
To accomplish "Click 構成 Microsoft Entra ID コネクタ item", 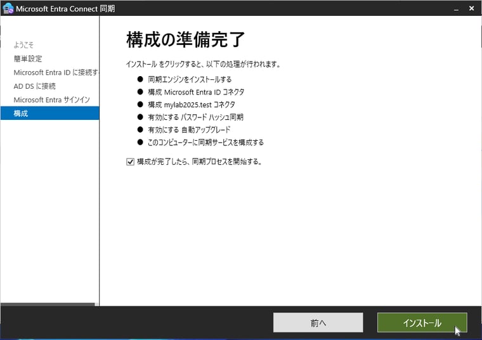I will [x=196, y=92].
